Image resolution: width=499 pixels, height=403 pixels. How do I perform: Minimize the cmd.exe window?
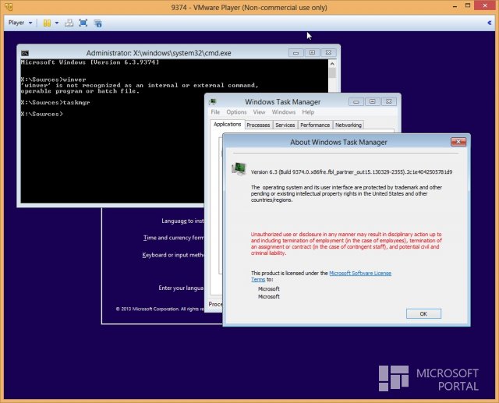pyautogui.click(x=296, y=52)
